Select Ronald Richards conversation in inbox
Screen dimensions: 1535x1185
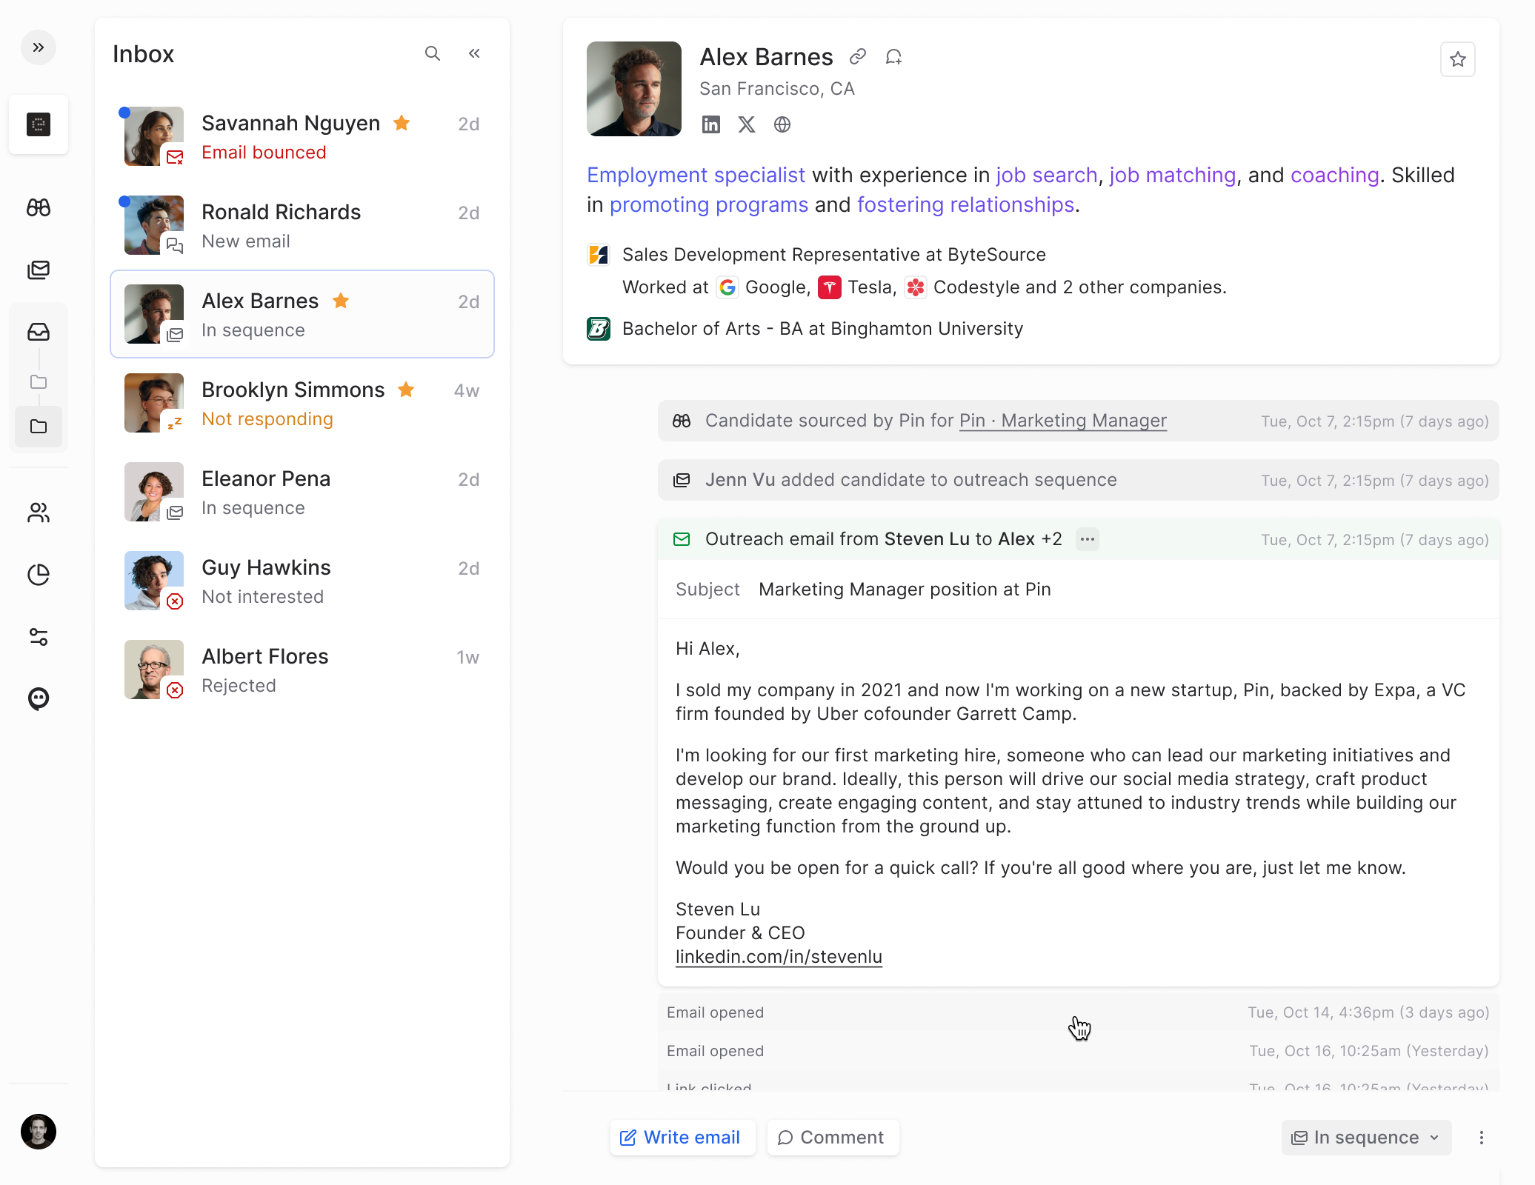[x=302, y=225]
